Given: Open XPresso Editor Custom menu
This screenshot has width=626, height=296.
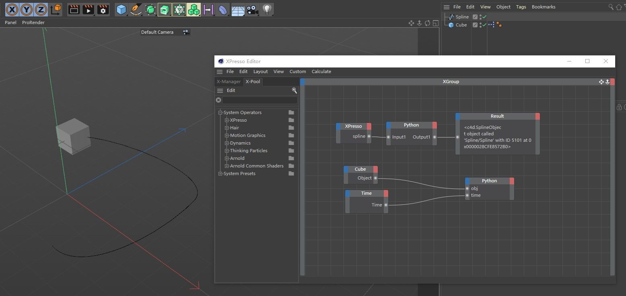Looking at the screenshot, I should point(298,71).
